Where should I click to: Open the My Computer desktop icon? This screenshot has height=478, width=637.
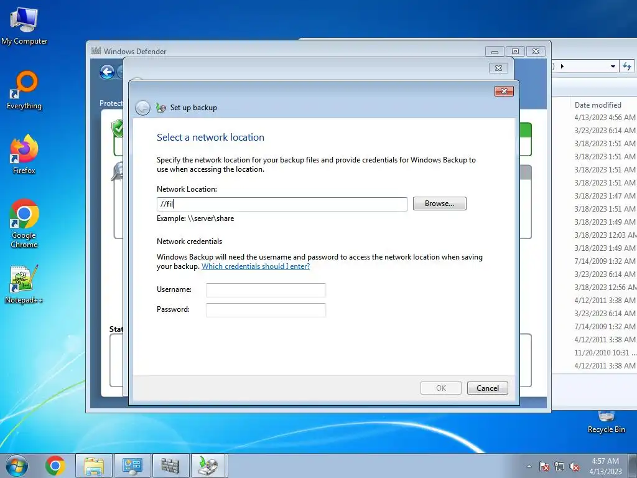[x=24, y=26]
